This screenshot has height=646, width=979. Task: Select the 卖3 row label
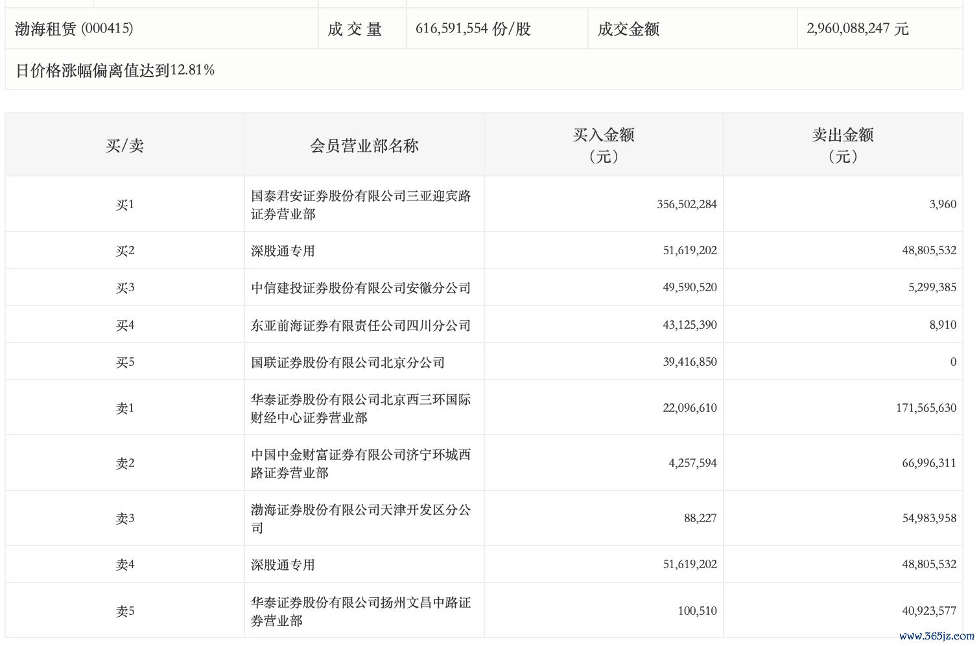click(125, 518)
